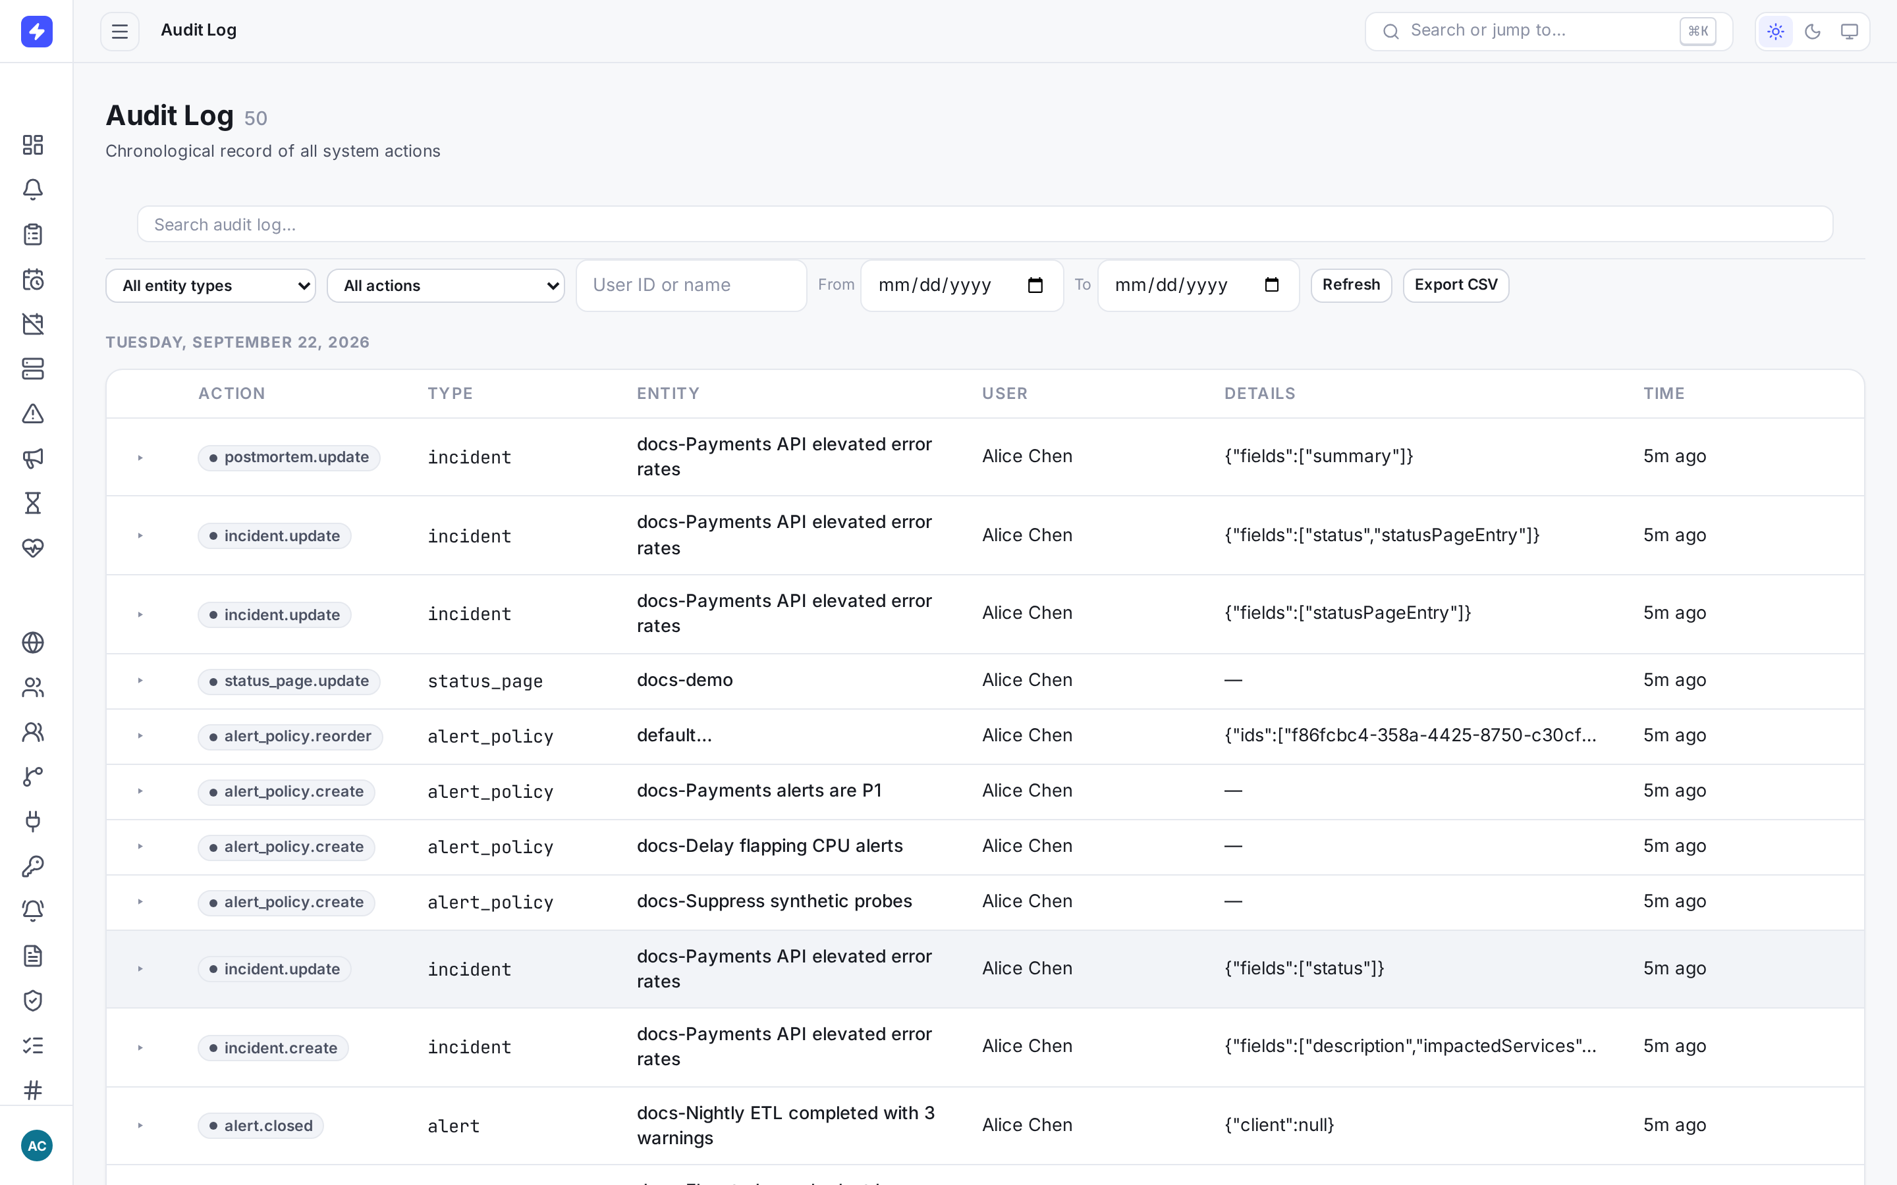Open the hourglass sidebar icon

click(33, 502)
